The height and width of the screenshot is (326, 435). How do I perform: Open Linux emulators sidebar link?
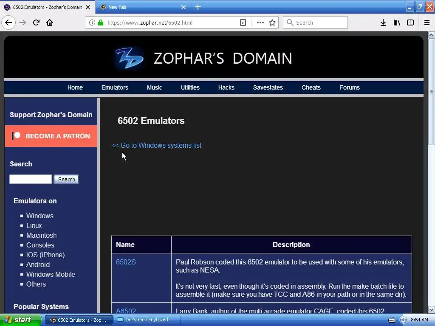(x=34, y=225)
